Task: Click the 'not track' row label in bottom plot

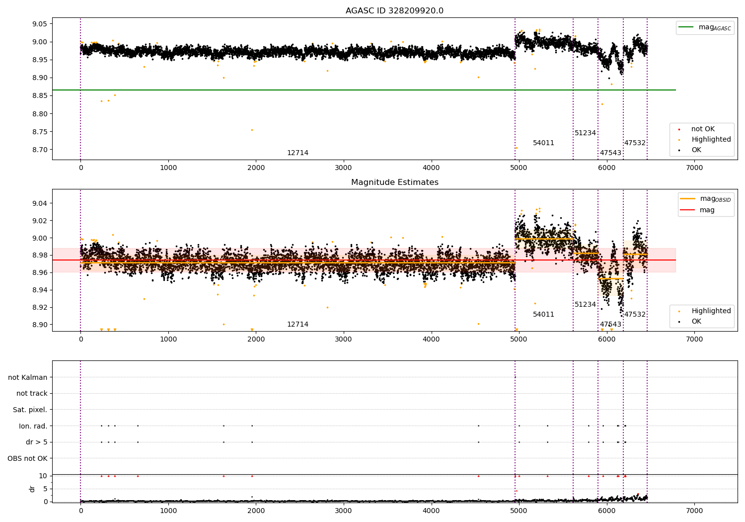Action: click(x=32, y=394)
